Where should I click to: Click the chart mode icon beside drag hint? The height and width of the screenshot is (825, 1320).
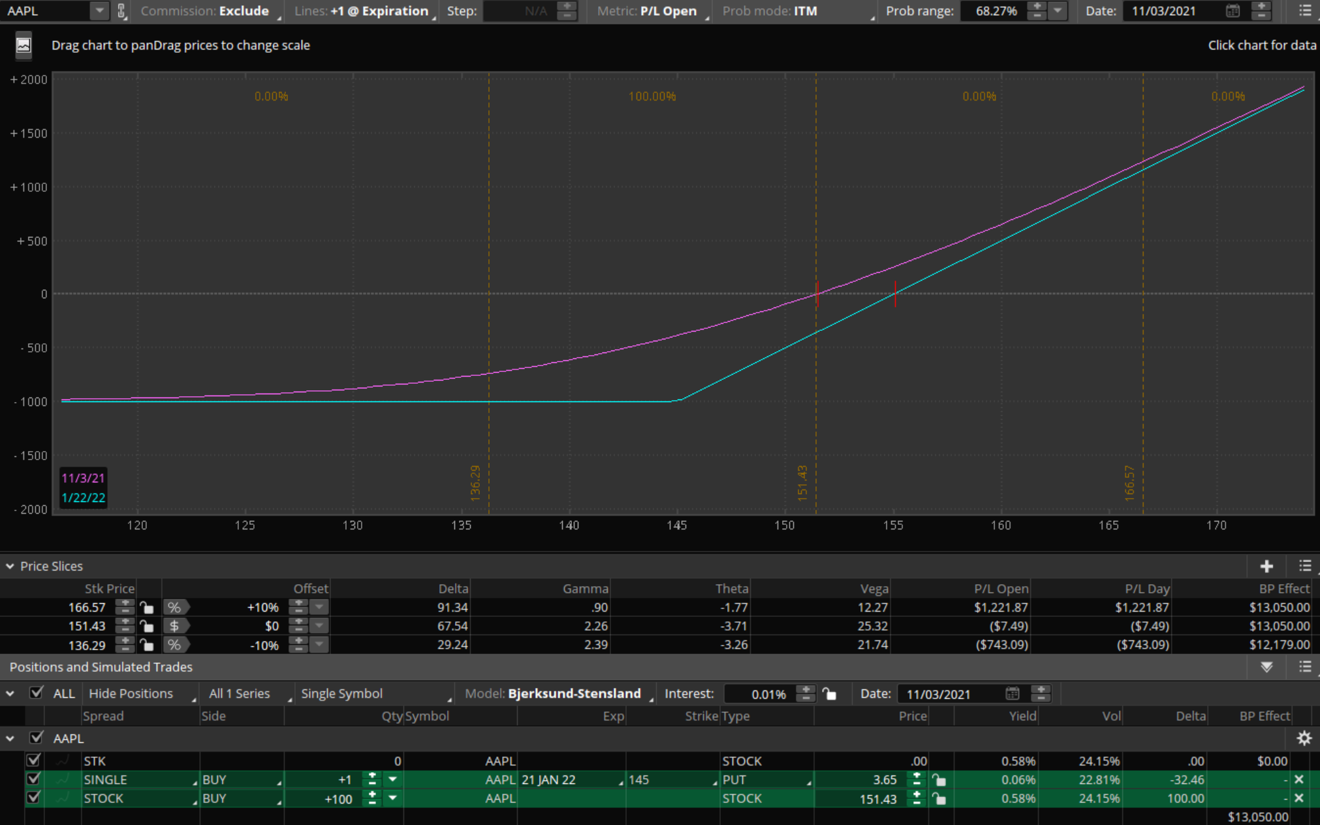[24, 46]
